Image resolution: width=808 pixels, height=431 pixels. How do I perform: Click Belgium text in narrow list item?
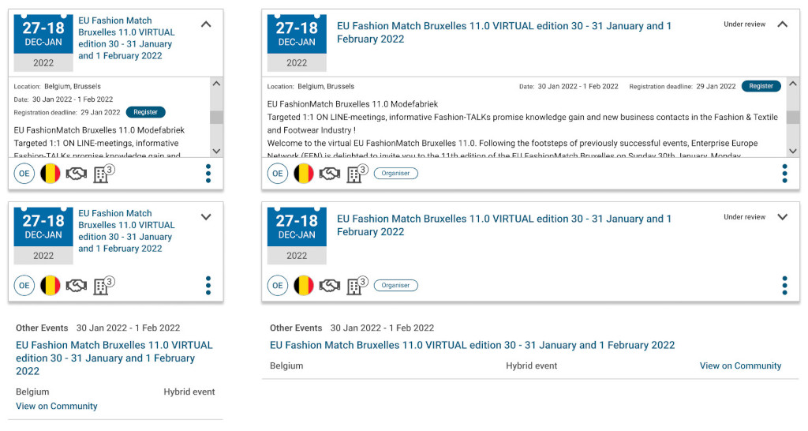(x=32, y=392)
